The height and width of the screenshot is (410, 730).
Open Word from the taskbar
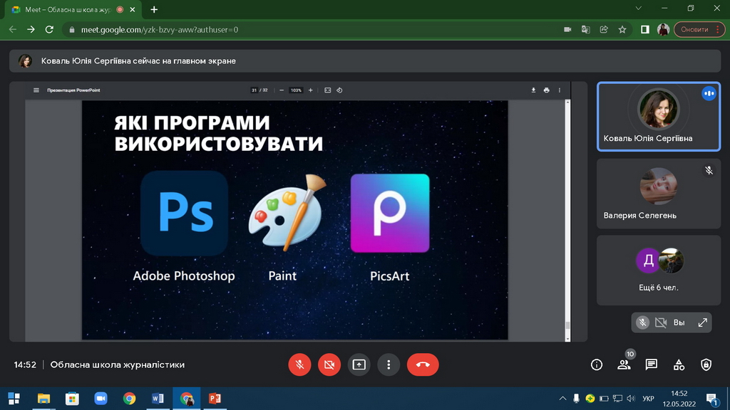[158, 399]
